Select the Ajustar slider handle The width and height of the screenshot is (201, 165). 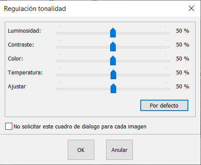tap(113, 88)
